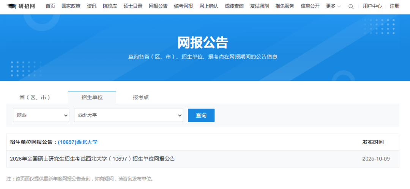Click the 注册 link

pyautogui.click(x=394, y=6)
